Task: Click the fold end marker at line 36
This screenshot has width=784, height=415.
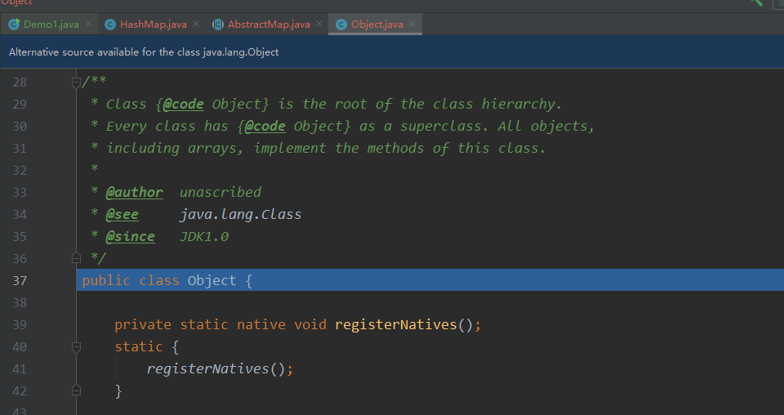Action: coord(76,258)
